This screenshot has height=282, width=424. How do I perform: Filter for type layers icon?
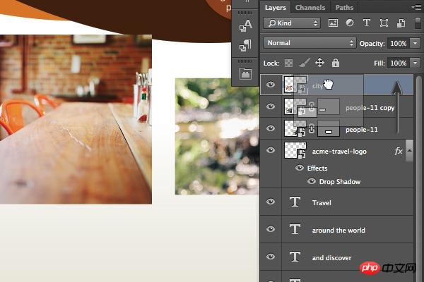pyautogui.click(x=367, y=23)
